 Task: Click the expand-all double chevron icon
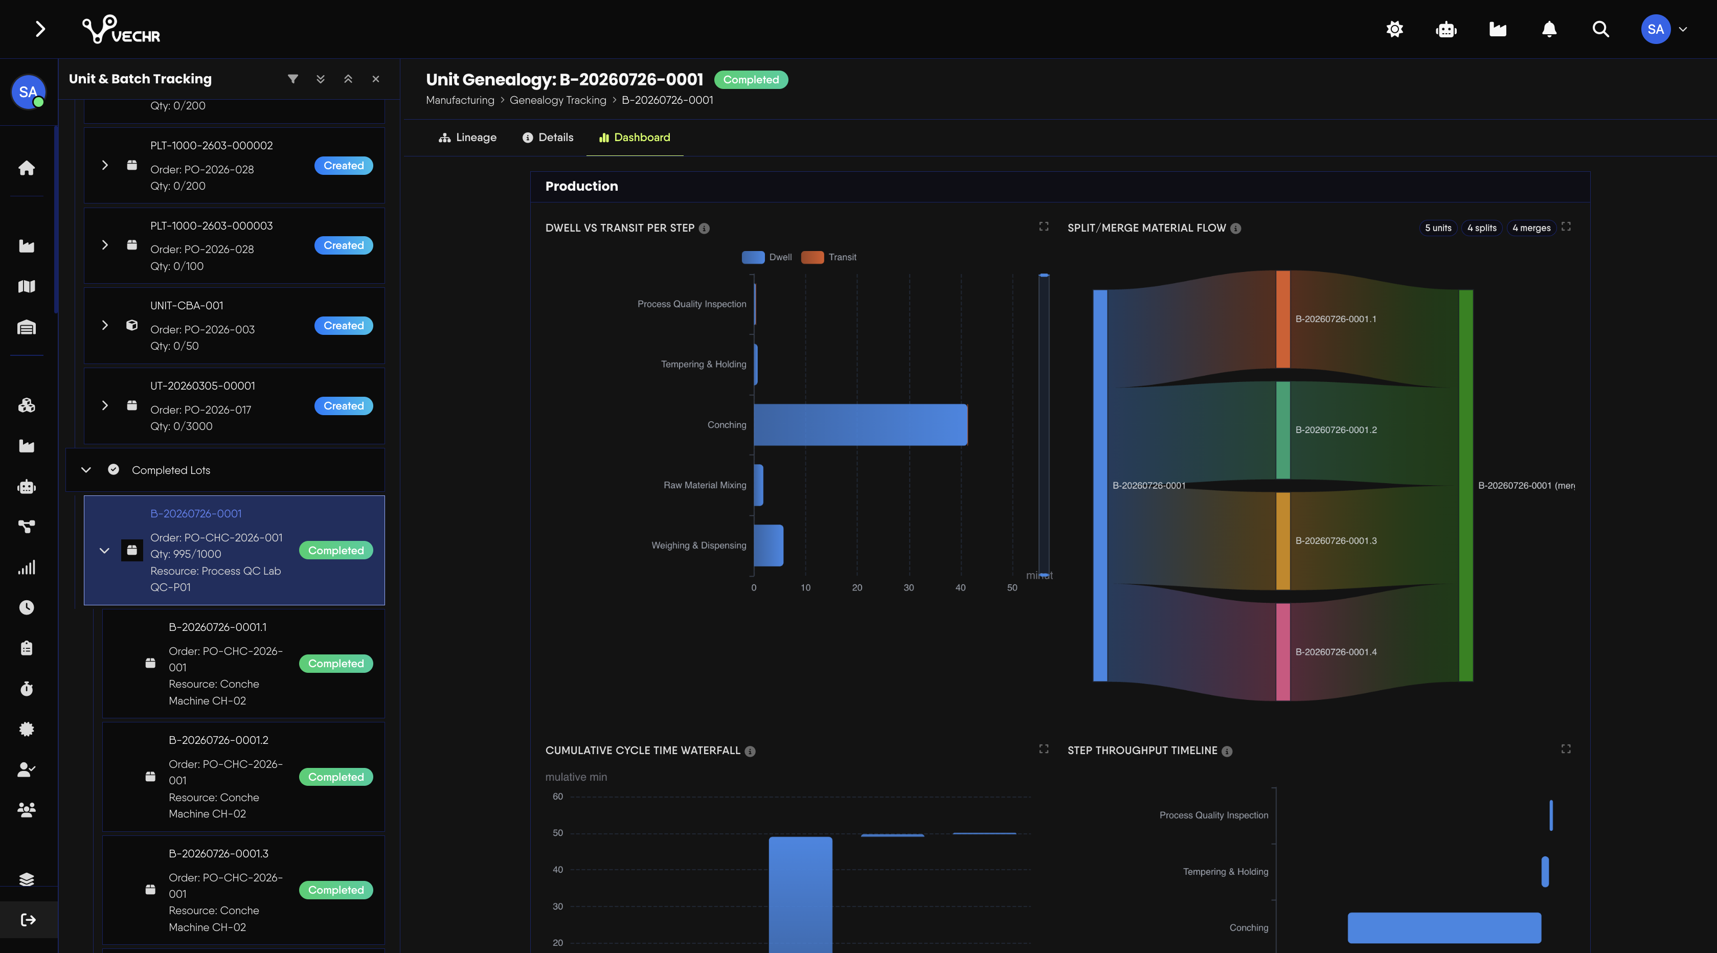(x=321, y=79)
